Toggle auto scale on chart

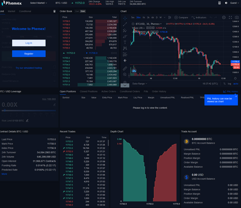click(235, 84)
